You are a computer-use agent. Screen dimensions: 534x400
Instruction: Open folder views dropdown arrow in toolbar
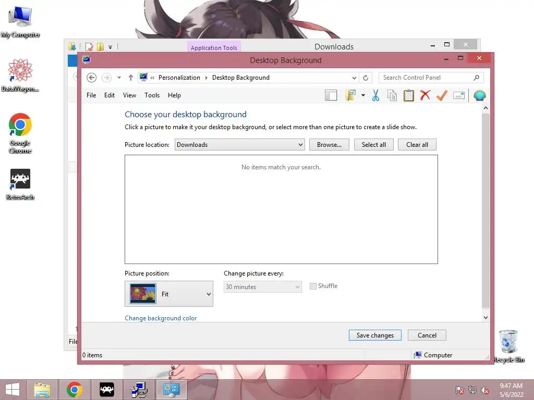[x=363, y=96]
